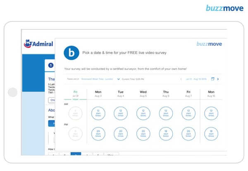Screen dimensions: 248x171
Task: Click the step 1 number badge
Action: [x=51, y=65]
